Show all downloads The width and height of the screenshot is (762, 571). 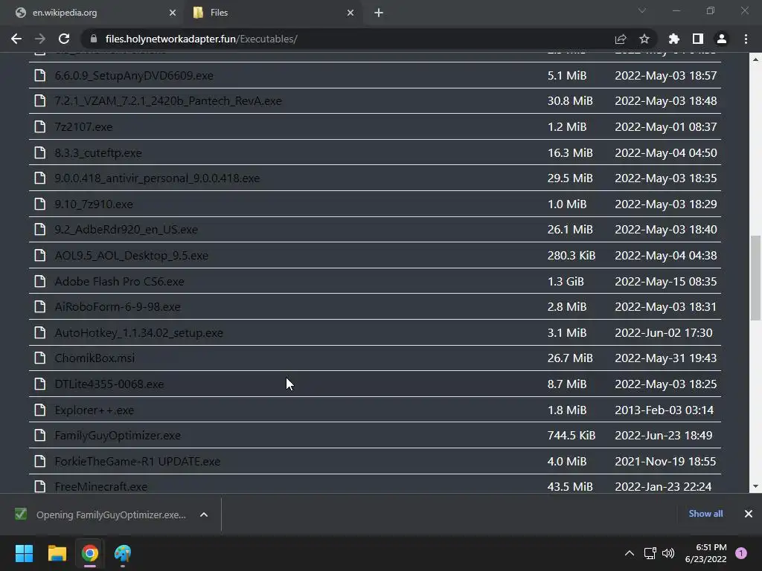pyautogui.click(x=705, y=514)
